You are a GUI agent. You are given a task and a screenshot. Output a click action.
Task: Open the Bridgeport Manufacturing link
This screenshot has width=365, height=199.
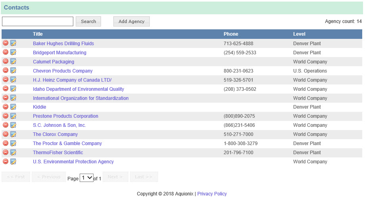point(59,53)
